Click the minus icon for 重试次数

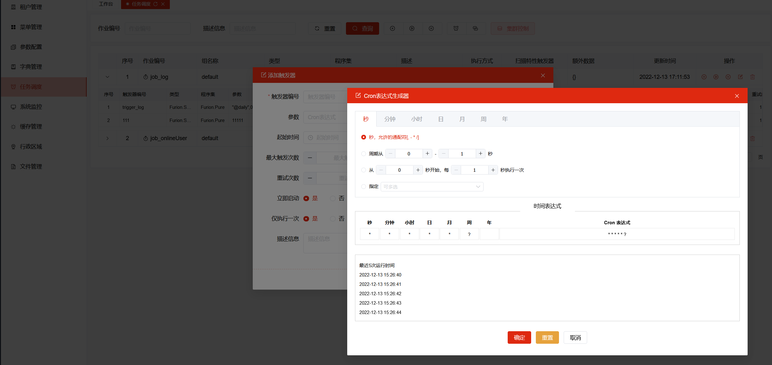click(310, 178)
